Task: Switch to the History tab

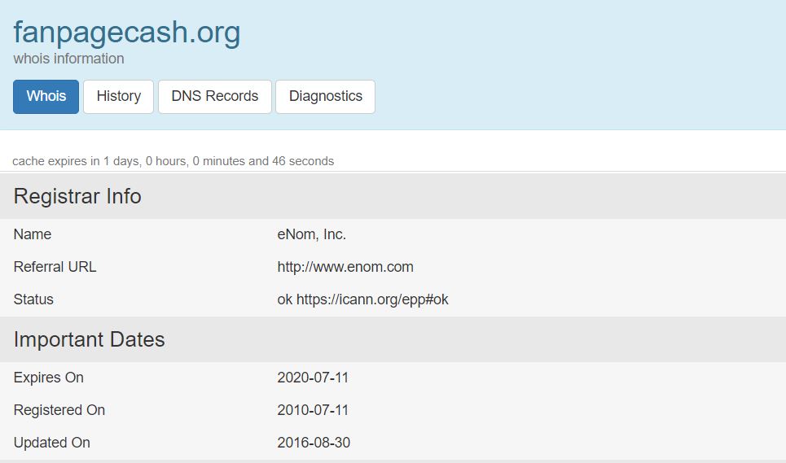Action: pos(118,97)
